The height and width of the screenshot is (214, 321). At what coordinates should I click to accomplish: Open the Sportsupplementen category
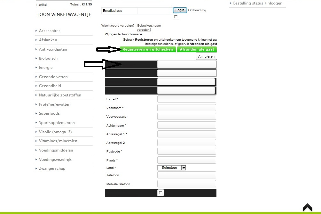tap(57, 122)
